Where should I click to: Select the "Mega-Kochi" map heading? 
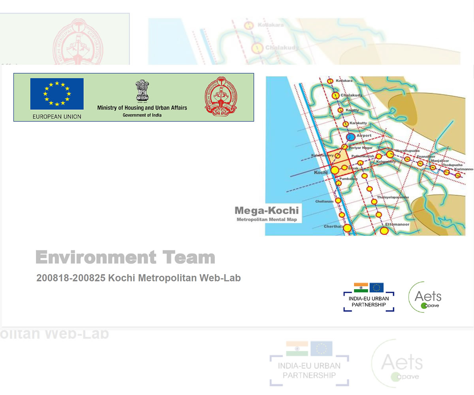tap(267, 211)
